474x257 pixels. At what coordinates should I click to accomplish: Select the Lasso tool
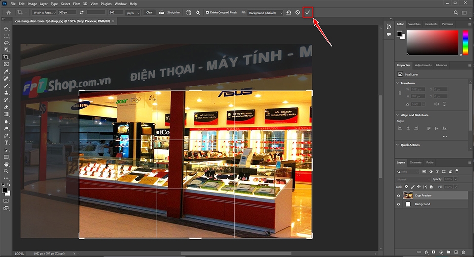(x=6, y=43)
